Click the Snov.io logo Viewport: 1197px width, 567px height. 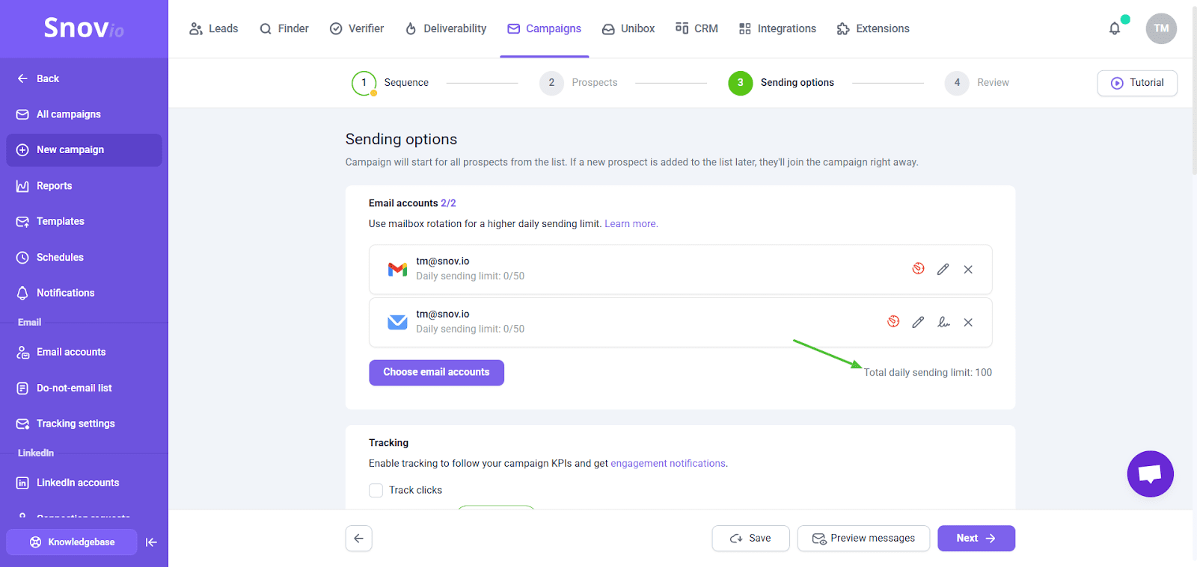coord(84,28)
